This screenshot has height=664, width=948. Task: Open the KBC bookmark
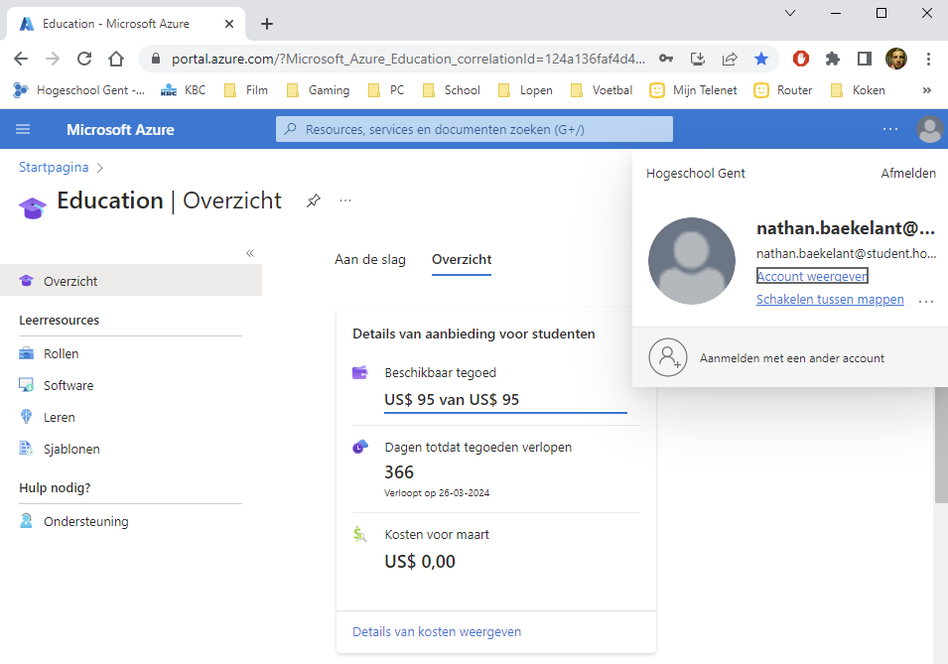(x=184, y=90)
